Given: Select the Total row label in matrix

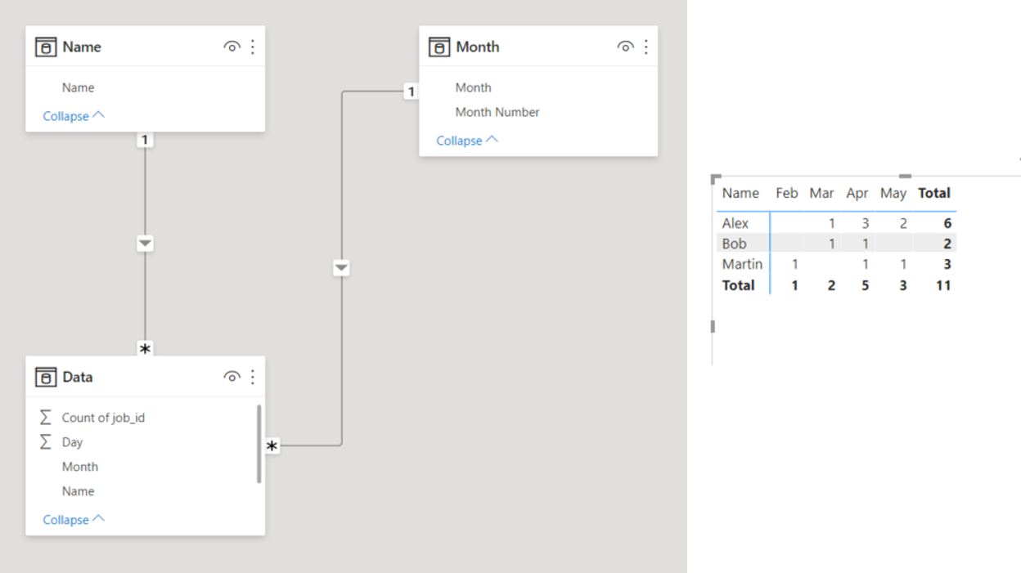Looking at the screenshot, I should tap(738, 285).
